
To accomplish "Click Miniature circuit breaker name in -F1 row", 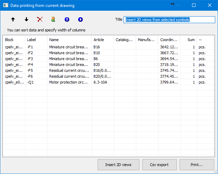I will pyautogui.click(x=70, y=47).
